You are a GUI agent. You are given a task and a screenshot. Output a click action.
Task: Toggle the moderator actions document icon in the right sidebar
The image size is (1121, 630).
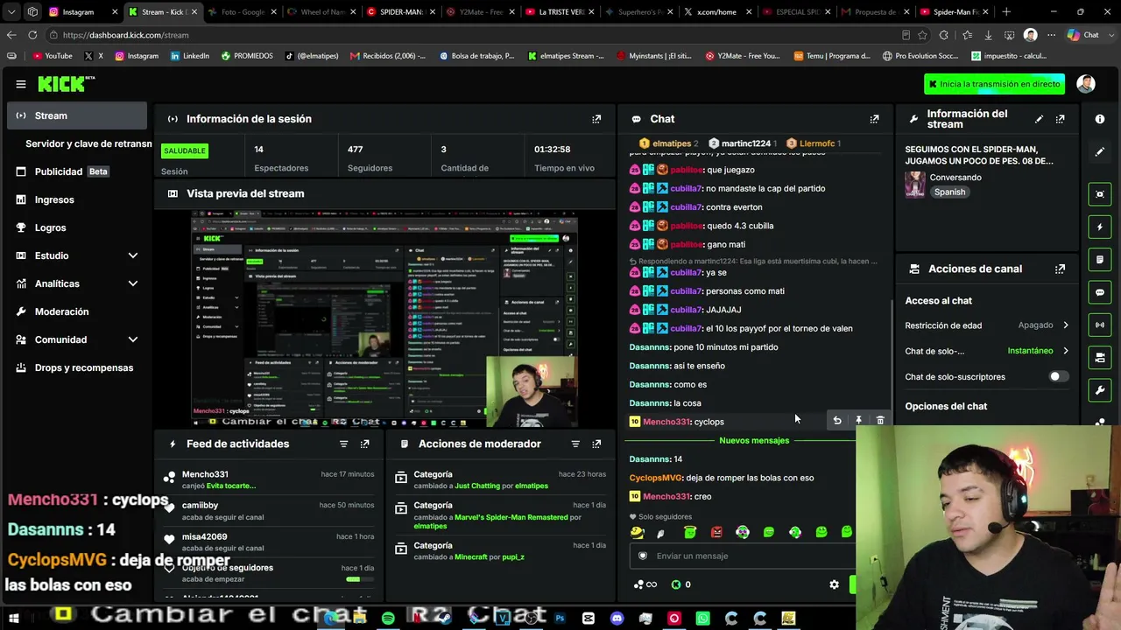[1100, 260]
